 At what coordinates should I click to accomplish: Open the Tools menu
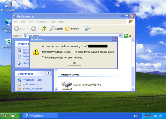point(53,22)
